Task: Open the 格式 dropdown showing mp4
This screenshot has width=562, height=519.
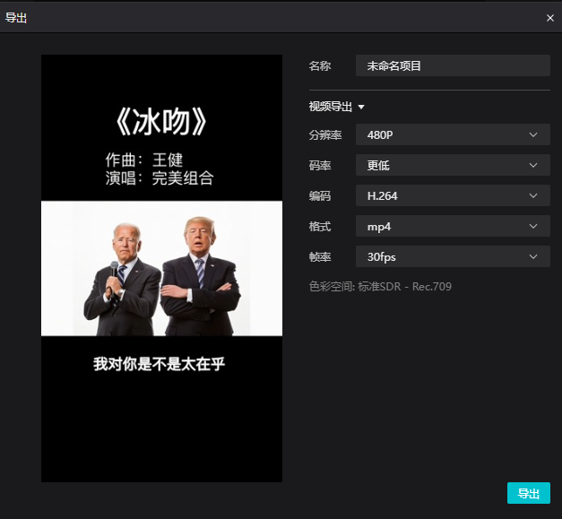Action: tap(452, 227)
